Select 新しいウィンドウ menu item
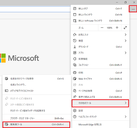Image resolution: width=137 pixels, height=128 pixels. (100, 15)
